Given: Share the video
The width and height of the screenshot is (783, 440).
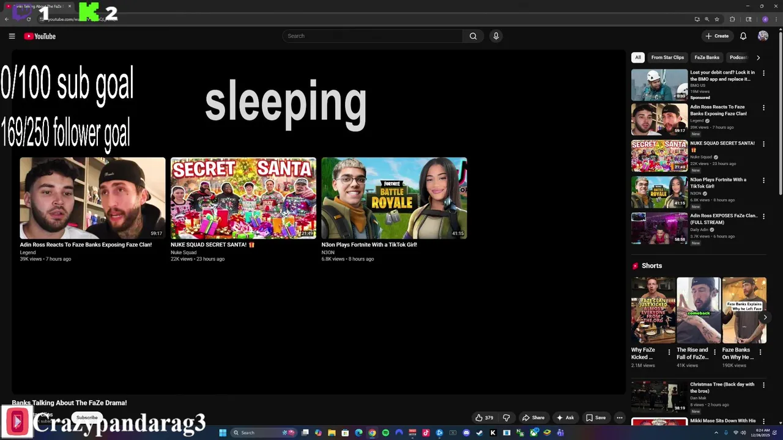Looking at the screenshot, I should click(x=533, y=418).
